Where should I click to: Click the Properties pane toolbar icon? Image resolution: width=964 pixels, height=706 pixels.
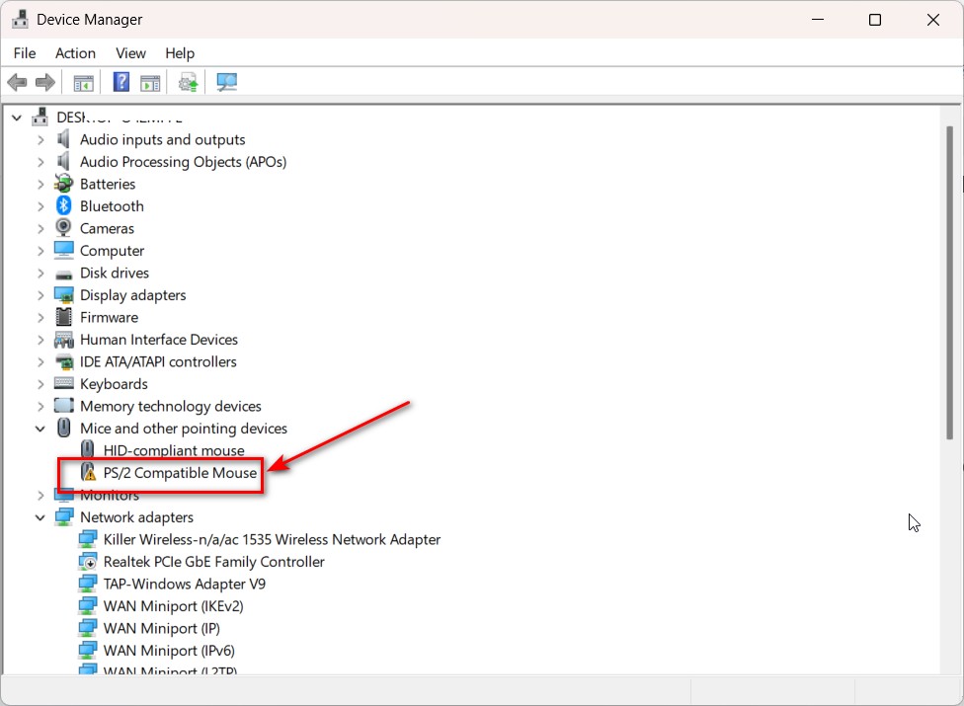[150, 82]
